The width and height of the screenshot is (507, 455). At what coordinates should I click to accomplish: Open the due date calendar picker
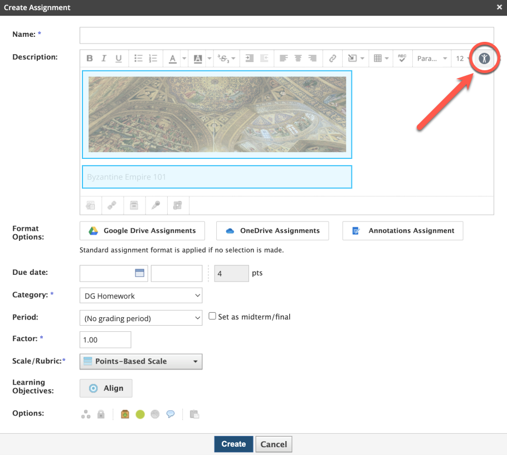tap(139, 273)
